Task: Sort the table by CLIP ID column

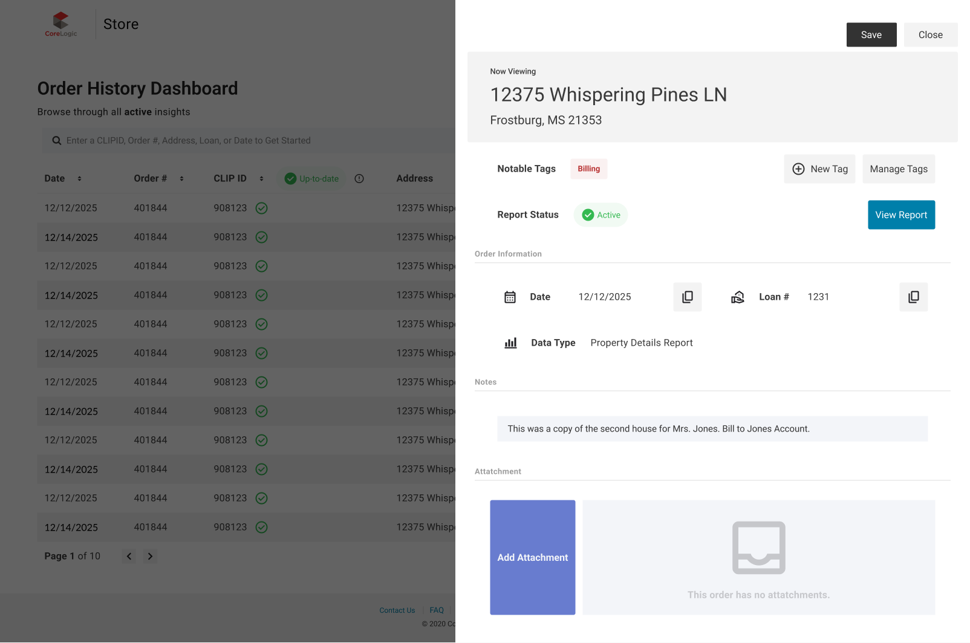Action: [x=261, y=178]
